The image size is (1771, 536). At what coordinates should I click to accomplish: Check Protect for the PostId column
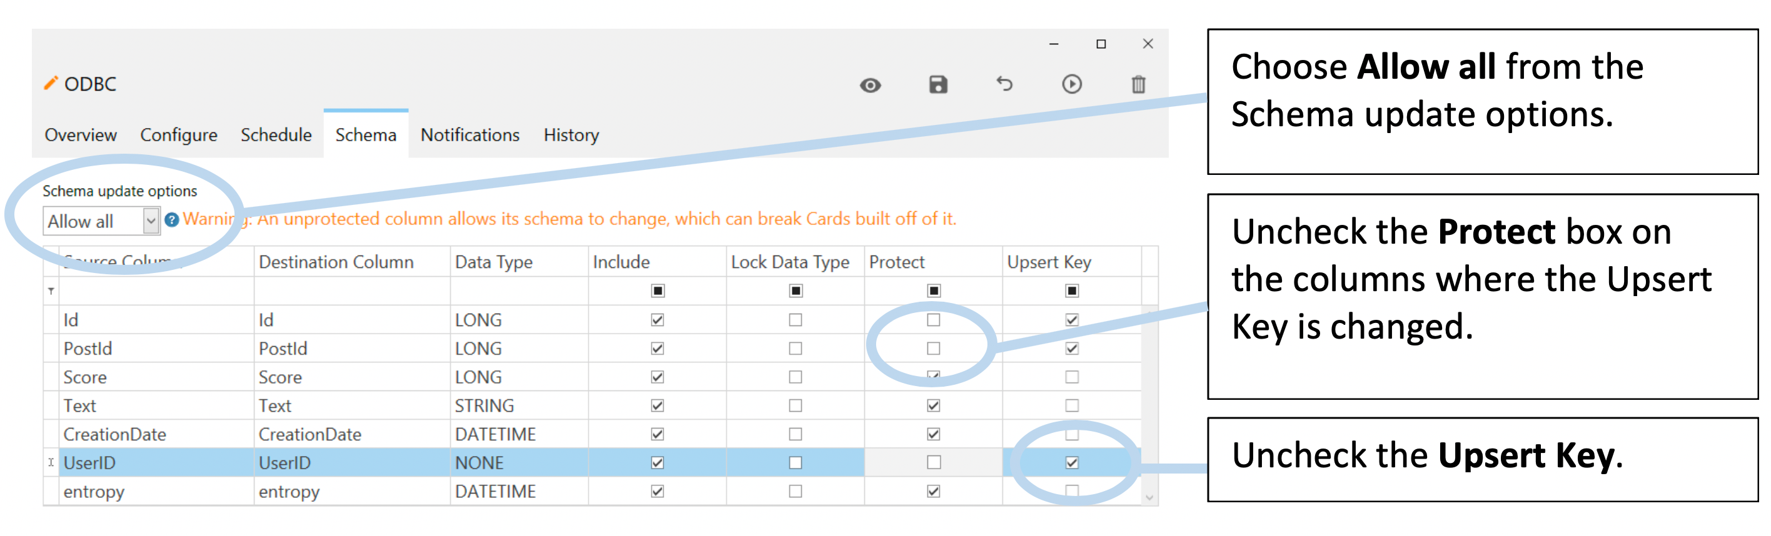tap(932, 349)
